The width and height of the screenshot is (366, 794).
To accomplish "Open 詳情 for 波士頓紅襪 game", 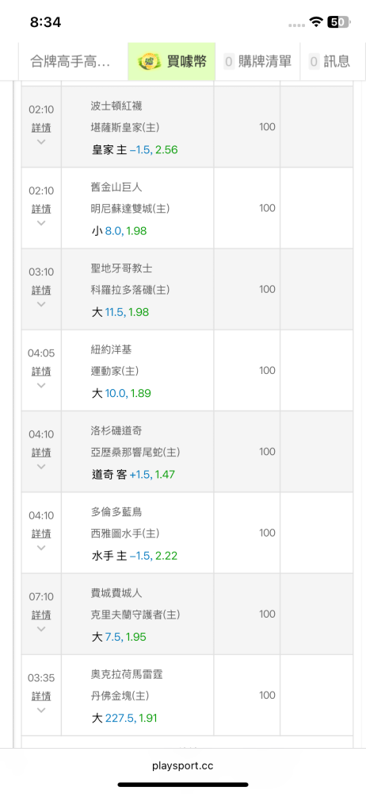I will tap(41, 128).
